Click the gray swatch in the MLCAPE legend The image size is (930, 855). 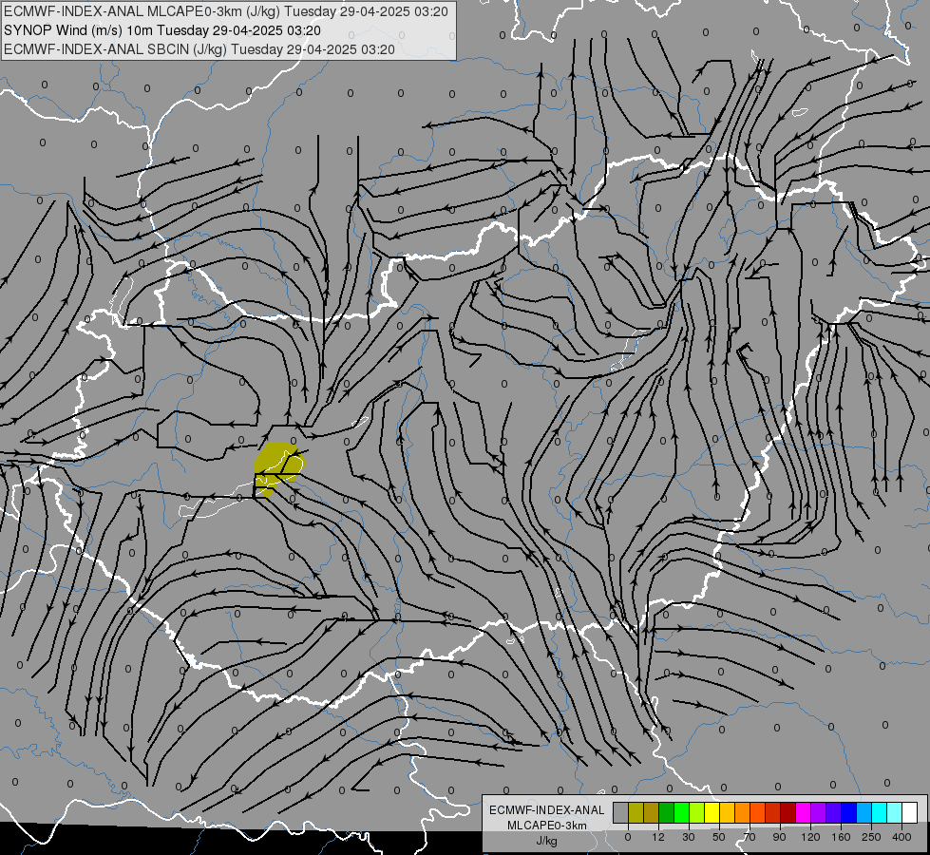[x=620, y=812]
